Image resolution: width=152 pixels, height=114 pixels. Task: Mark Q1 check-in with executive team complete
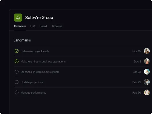tap(17, 72)
